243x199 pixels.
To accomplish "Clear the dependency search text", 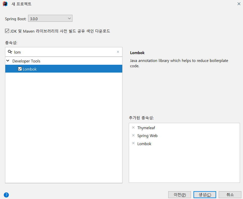I will (118, 52).
